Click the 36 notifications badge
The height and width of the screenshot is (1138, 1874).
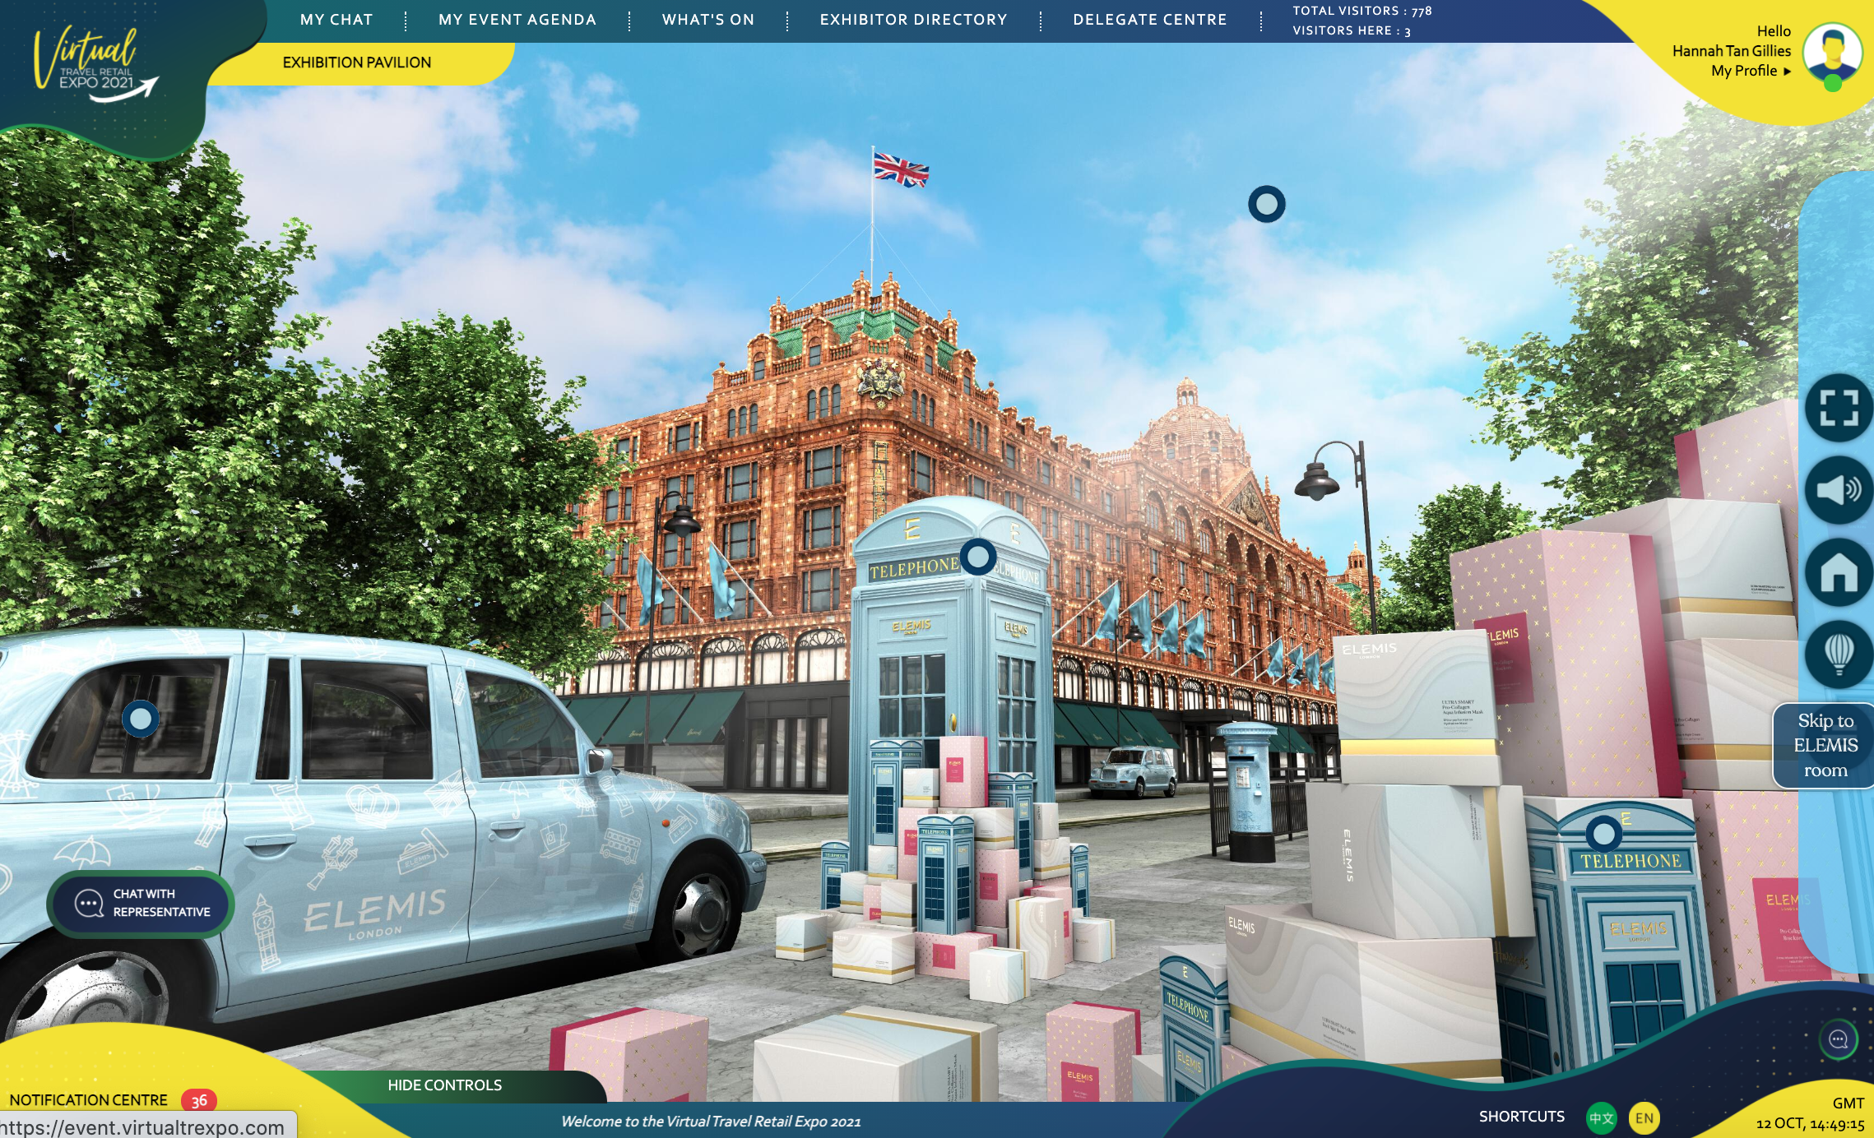199,1100
